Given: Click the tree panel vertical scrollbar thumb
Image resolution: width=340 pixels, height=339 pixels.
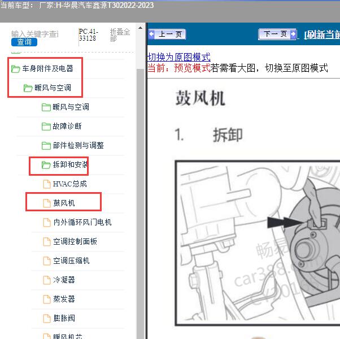Looking at the screenshot, I should tap(140, 203).
